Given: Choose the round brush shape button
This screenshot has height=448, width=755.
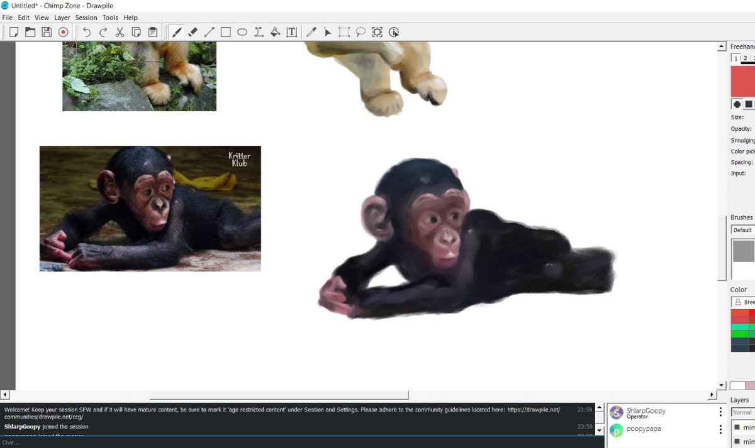Looking at the screenshot, I should (737, 104).
